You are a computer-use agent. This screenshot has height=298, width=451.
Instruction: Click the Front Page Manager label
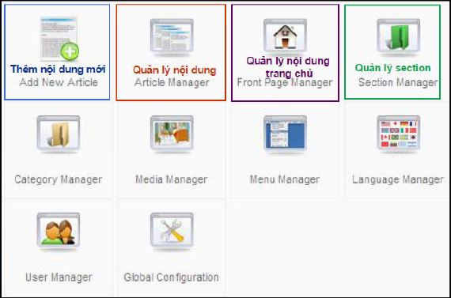(285, 83)
